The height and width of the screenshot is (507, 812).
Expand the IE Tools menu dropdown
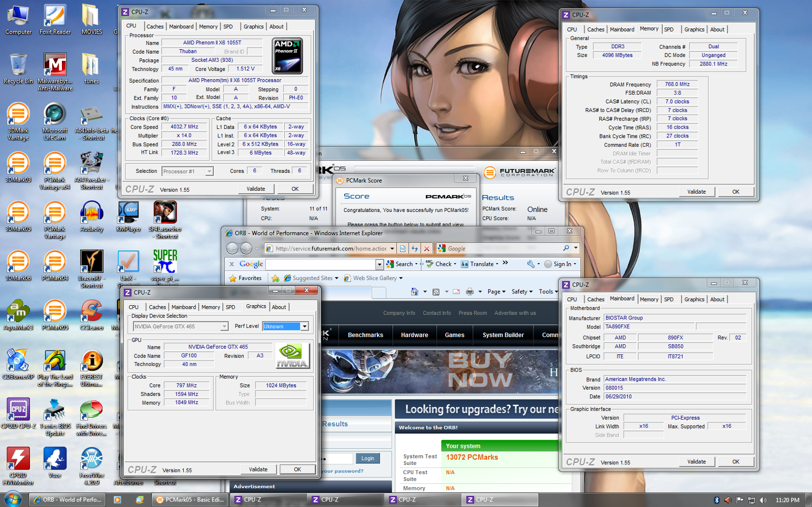(x=548, y=292)
